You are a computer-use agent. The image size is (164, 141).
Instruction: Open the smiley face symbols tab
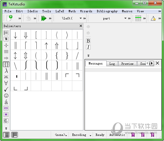(x=6, y=96)
